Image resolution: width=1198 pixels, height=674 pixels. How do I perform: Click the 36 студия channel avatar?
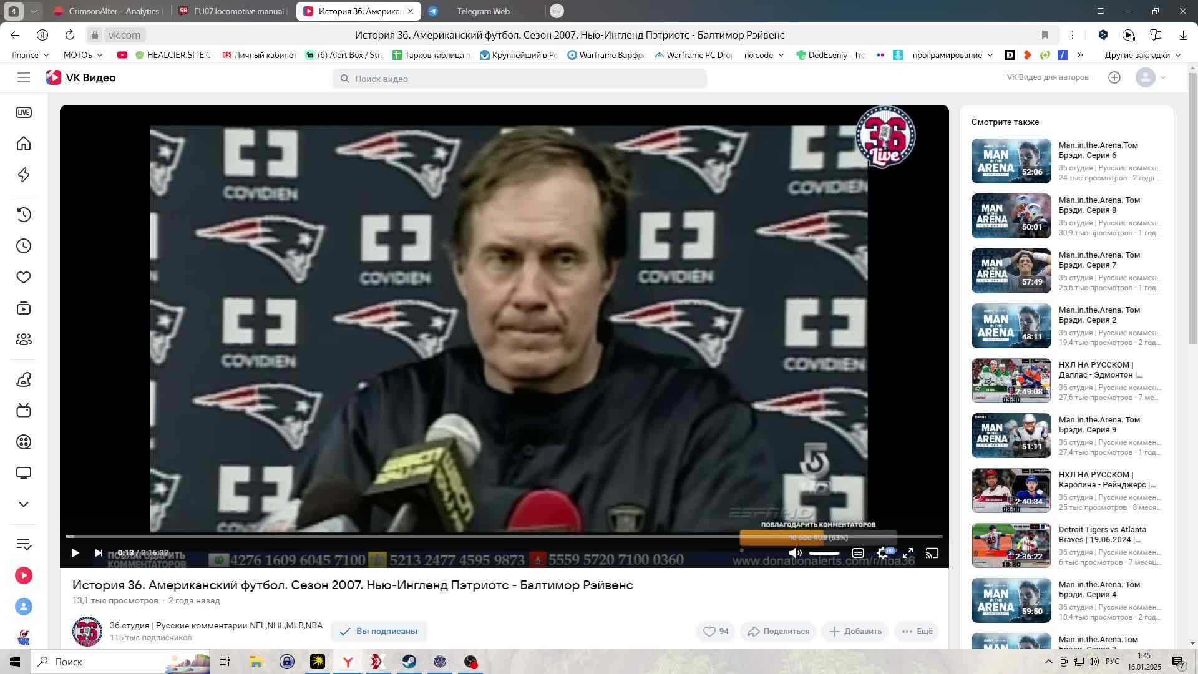(87, 632)
